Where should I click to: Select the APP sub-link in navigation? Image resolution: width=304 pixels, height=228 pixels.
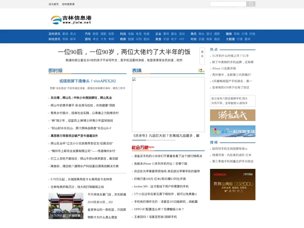click(x=182, y=39)
